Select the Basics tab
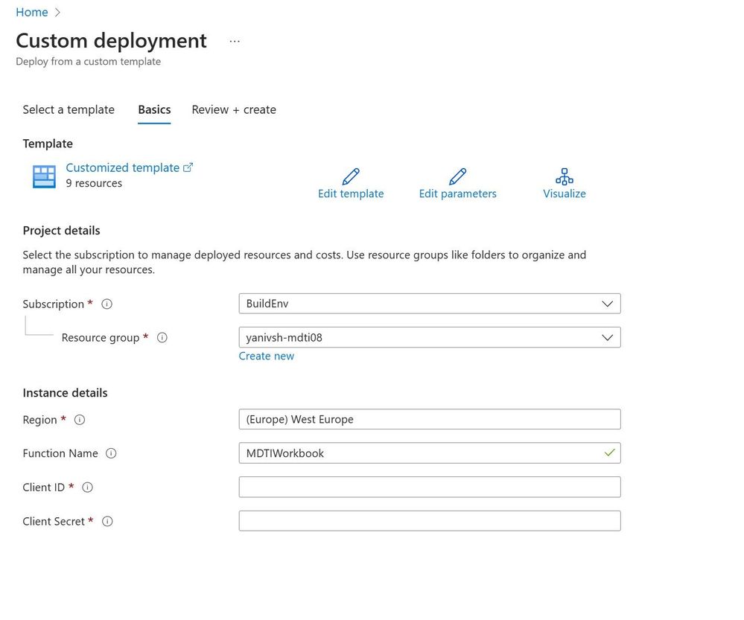 154,109
